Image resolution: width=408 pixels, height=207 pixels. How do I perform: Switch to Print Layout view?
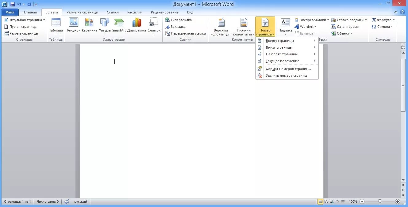point(321,201)
